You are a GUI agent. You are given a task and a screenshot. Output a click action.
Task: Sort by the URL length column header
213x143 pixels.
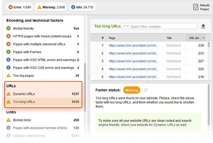tap(195, 38)
